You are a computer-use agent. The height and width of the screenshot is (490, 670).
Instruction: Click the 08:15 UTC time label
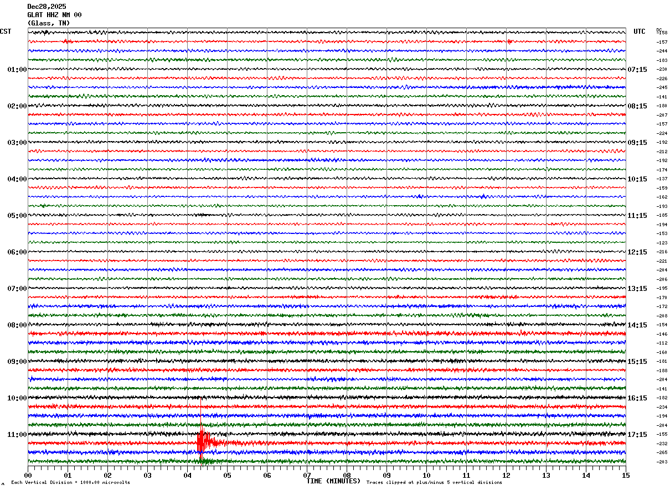coord(637,106)
